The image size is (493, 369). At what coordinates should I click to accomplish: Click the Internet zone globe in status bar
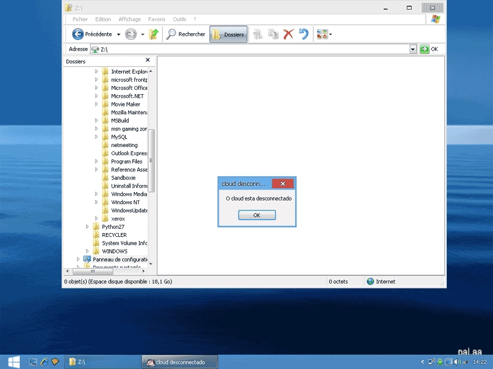370,282
